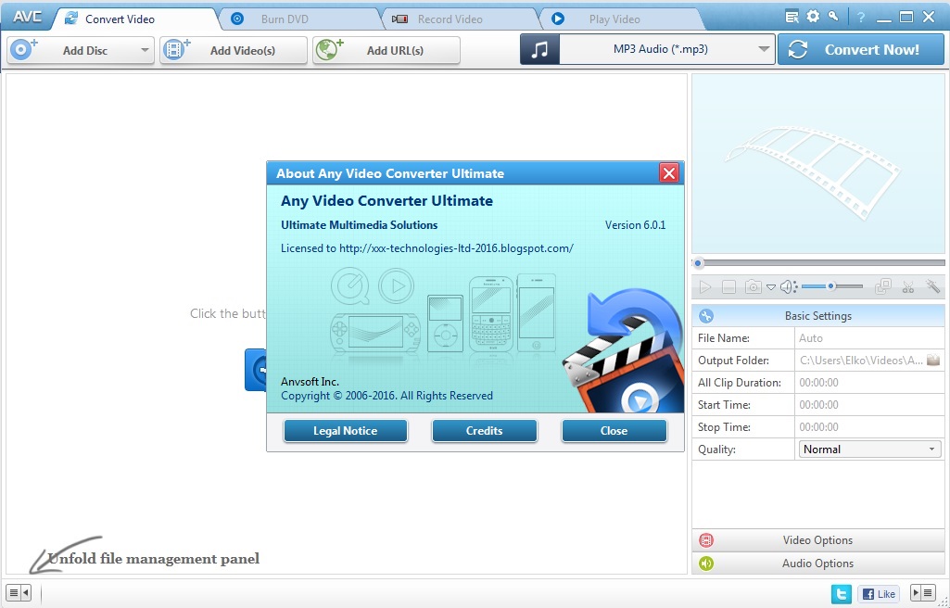950x608 pixels.
Task: Click the Audio Options speaker icon
Action: (x=706, y=564)
